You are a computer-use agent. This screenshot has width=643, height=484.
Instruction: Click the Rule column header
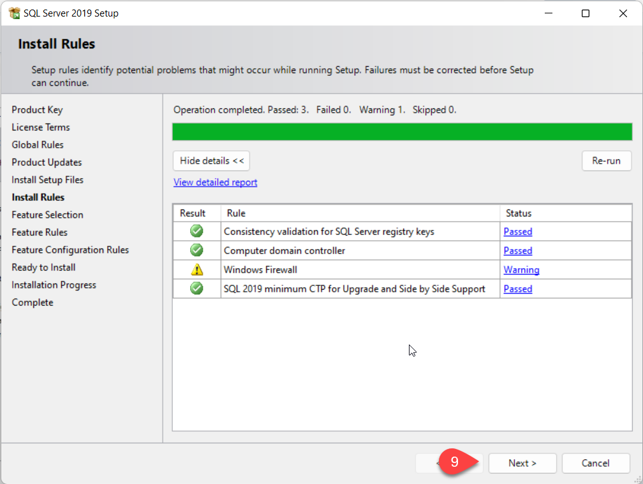[x=360, y=213]
